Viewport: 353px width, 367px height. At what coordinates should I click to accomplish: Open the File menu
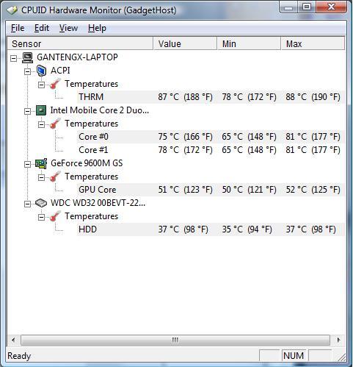click(18, 28)
